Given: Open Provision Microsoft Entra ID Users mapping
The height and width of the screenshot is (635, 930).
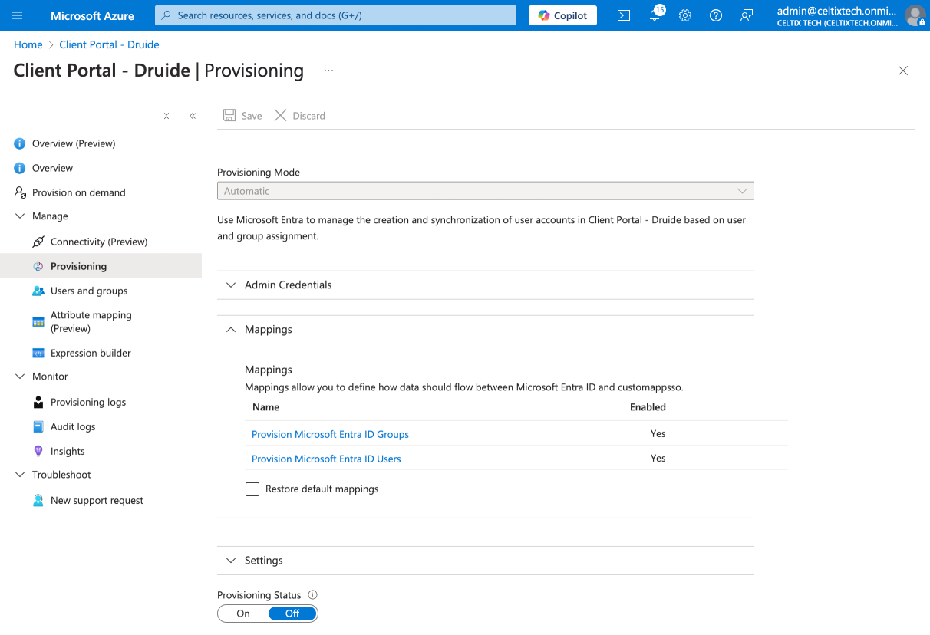Looking at the screenshot, I should pos(326,459).
